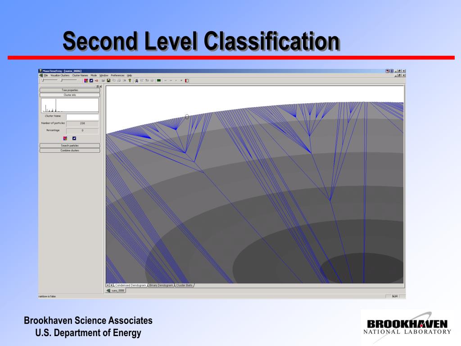This screenshot has height=346, width=461.
Task: Click the Number of particles value 208
Action: tap(82, 123)
